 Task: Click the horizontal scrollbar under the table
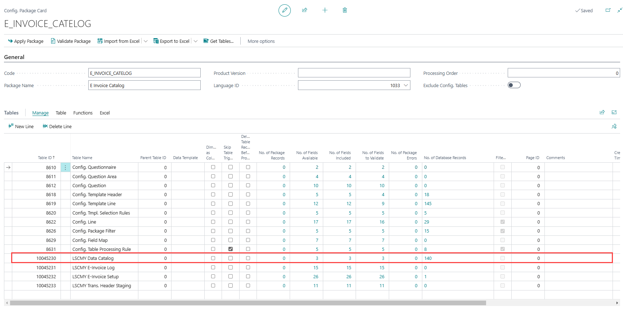248,303
